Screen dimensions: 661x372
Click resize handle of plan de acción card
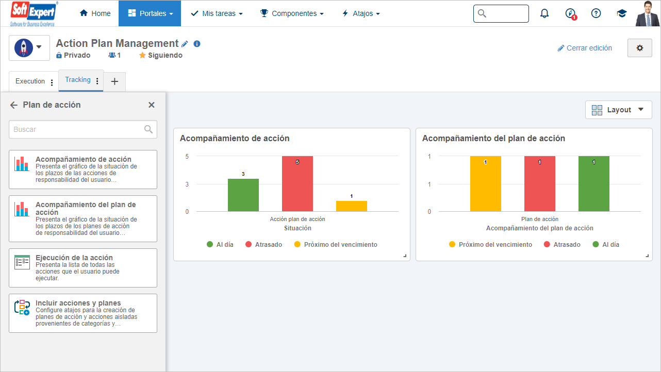[x=647, y=256]
